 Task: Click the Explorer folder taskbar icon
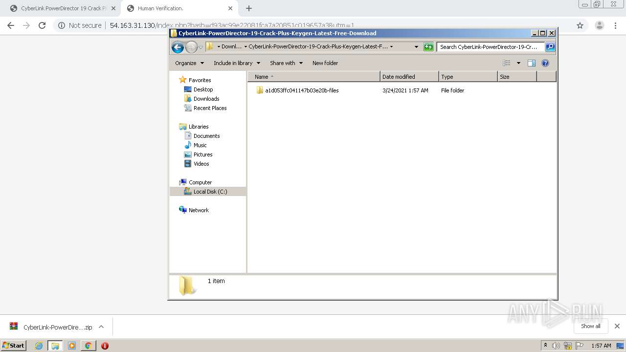55,346
